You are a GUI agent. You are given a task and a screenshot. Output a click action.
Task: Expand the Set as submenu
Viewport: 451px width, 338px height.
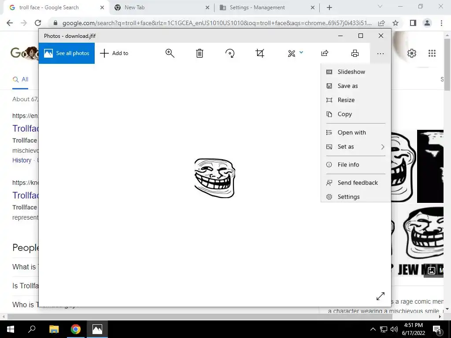356,147
